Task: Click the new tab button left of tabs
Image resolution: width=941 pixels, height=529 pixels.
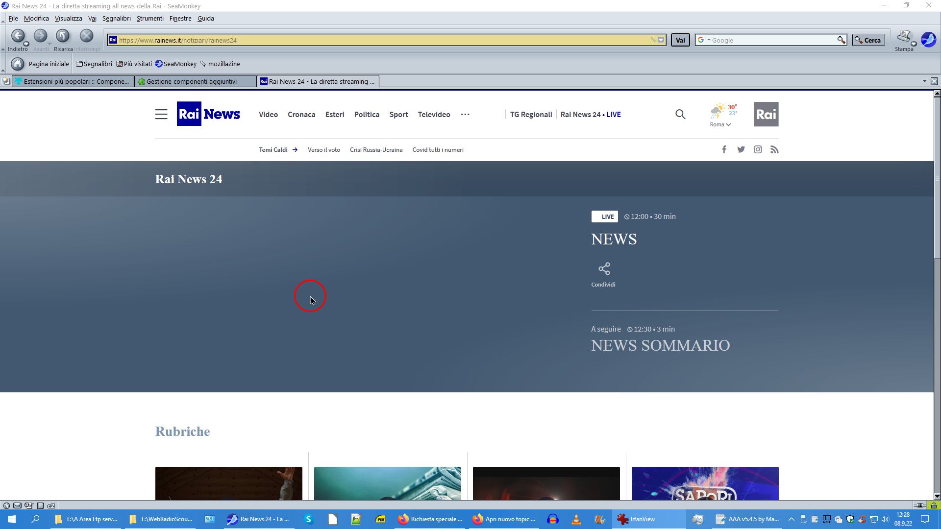Action: (x=6, y=81)
